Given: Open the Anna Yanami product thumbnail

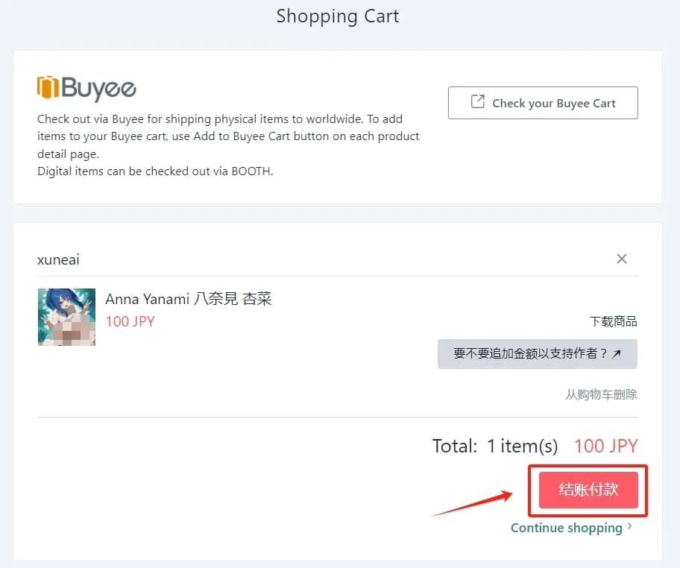Looking at the screenshot, I should [x=66, y=317].
